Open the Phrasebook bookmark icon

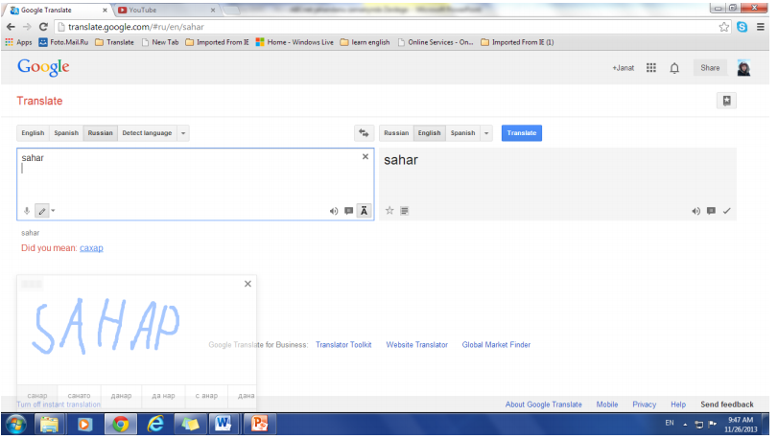[x=726, y=101]
